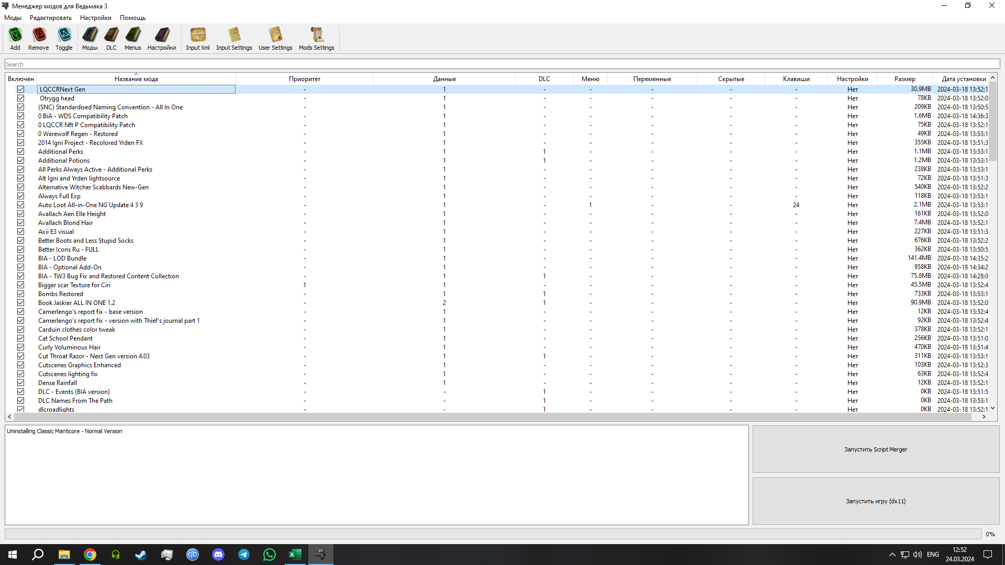The image size is (1005, 565).
Task: Toggle checkbox for Always Full Exp
Action: pyautogui.click(x=20, y=196)
